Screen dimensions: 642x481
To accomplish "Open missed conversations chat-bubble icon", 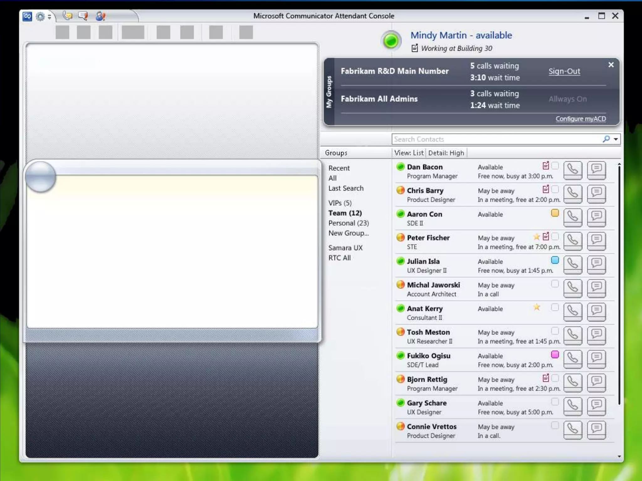I will pyautogui.click(x=83, y=16).
